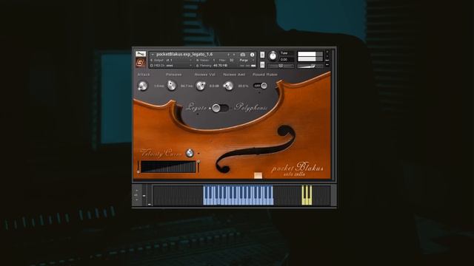The height and width of the screenshot is (266, 474).
Task: Close the instrument with the X icon
Action: (x=327, y=52)
